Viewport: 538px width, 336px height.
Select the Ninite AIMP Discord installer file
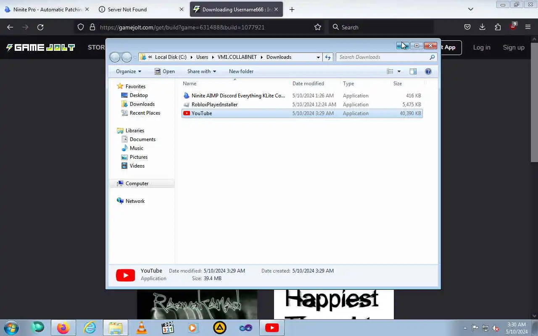click(302, 96)
